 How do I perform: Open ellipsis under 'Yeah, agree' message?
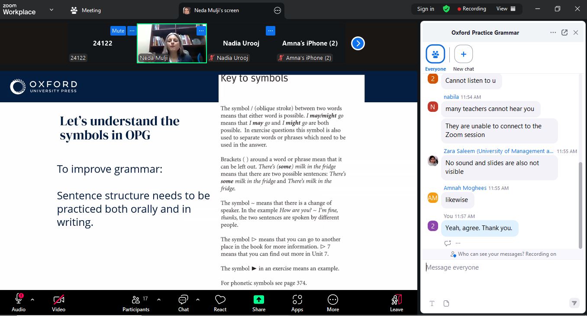(458, 243)
